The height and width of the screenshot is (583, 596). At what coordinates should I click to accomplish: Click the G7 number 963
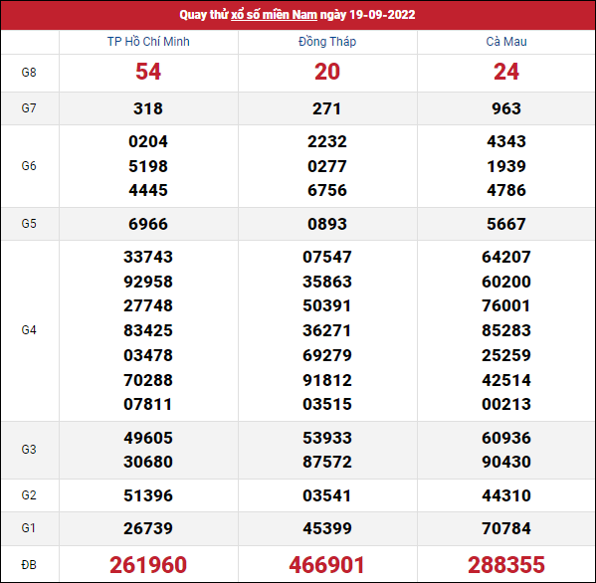click(506, 108)
